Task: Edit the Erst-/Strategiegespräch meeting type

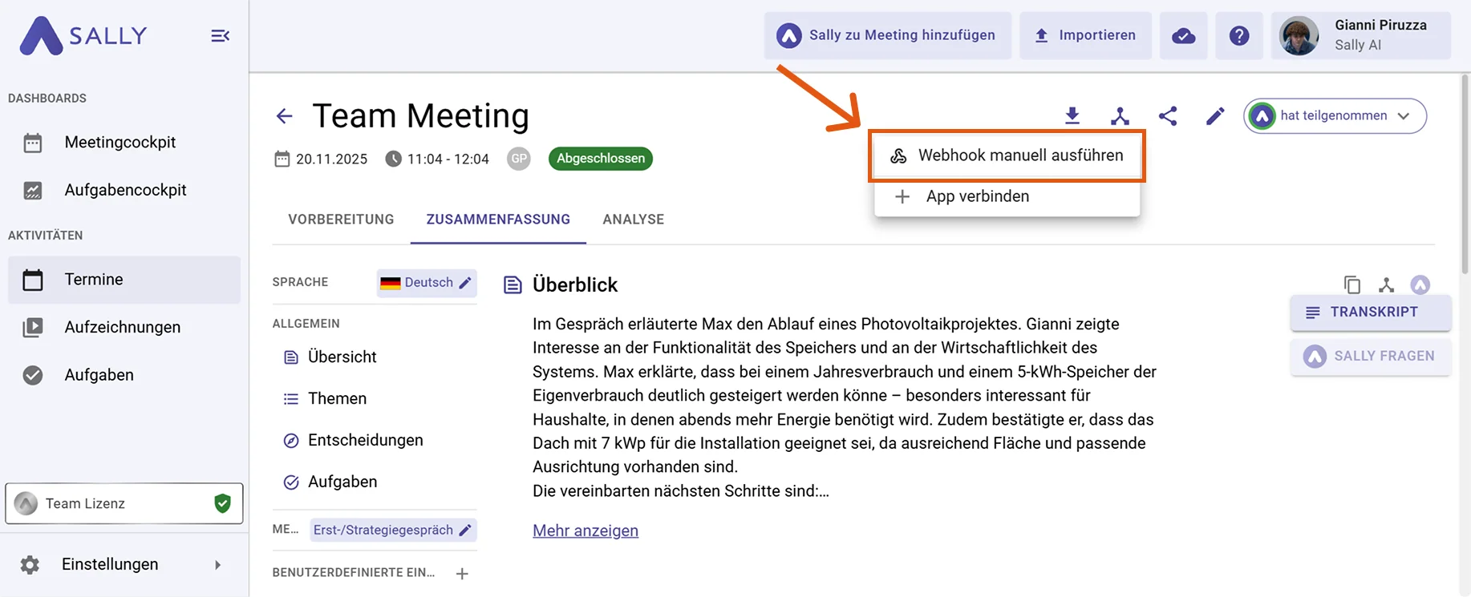Action: coord(393,530)
